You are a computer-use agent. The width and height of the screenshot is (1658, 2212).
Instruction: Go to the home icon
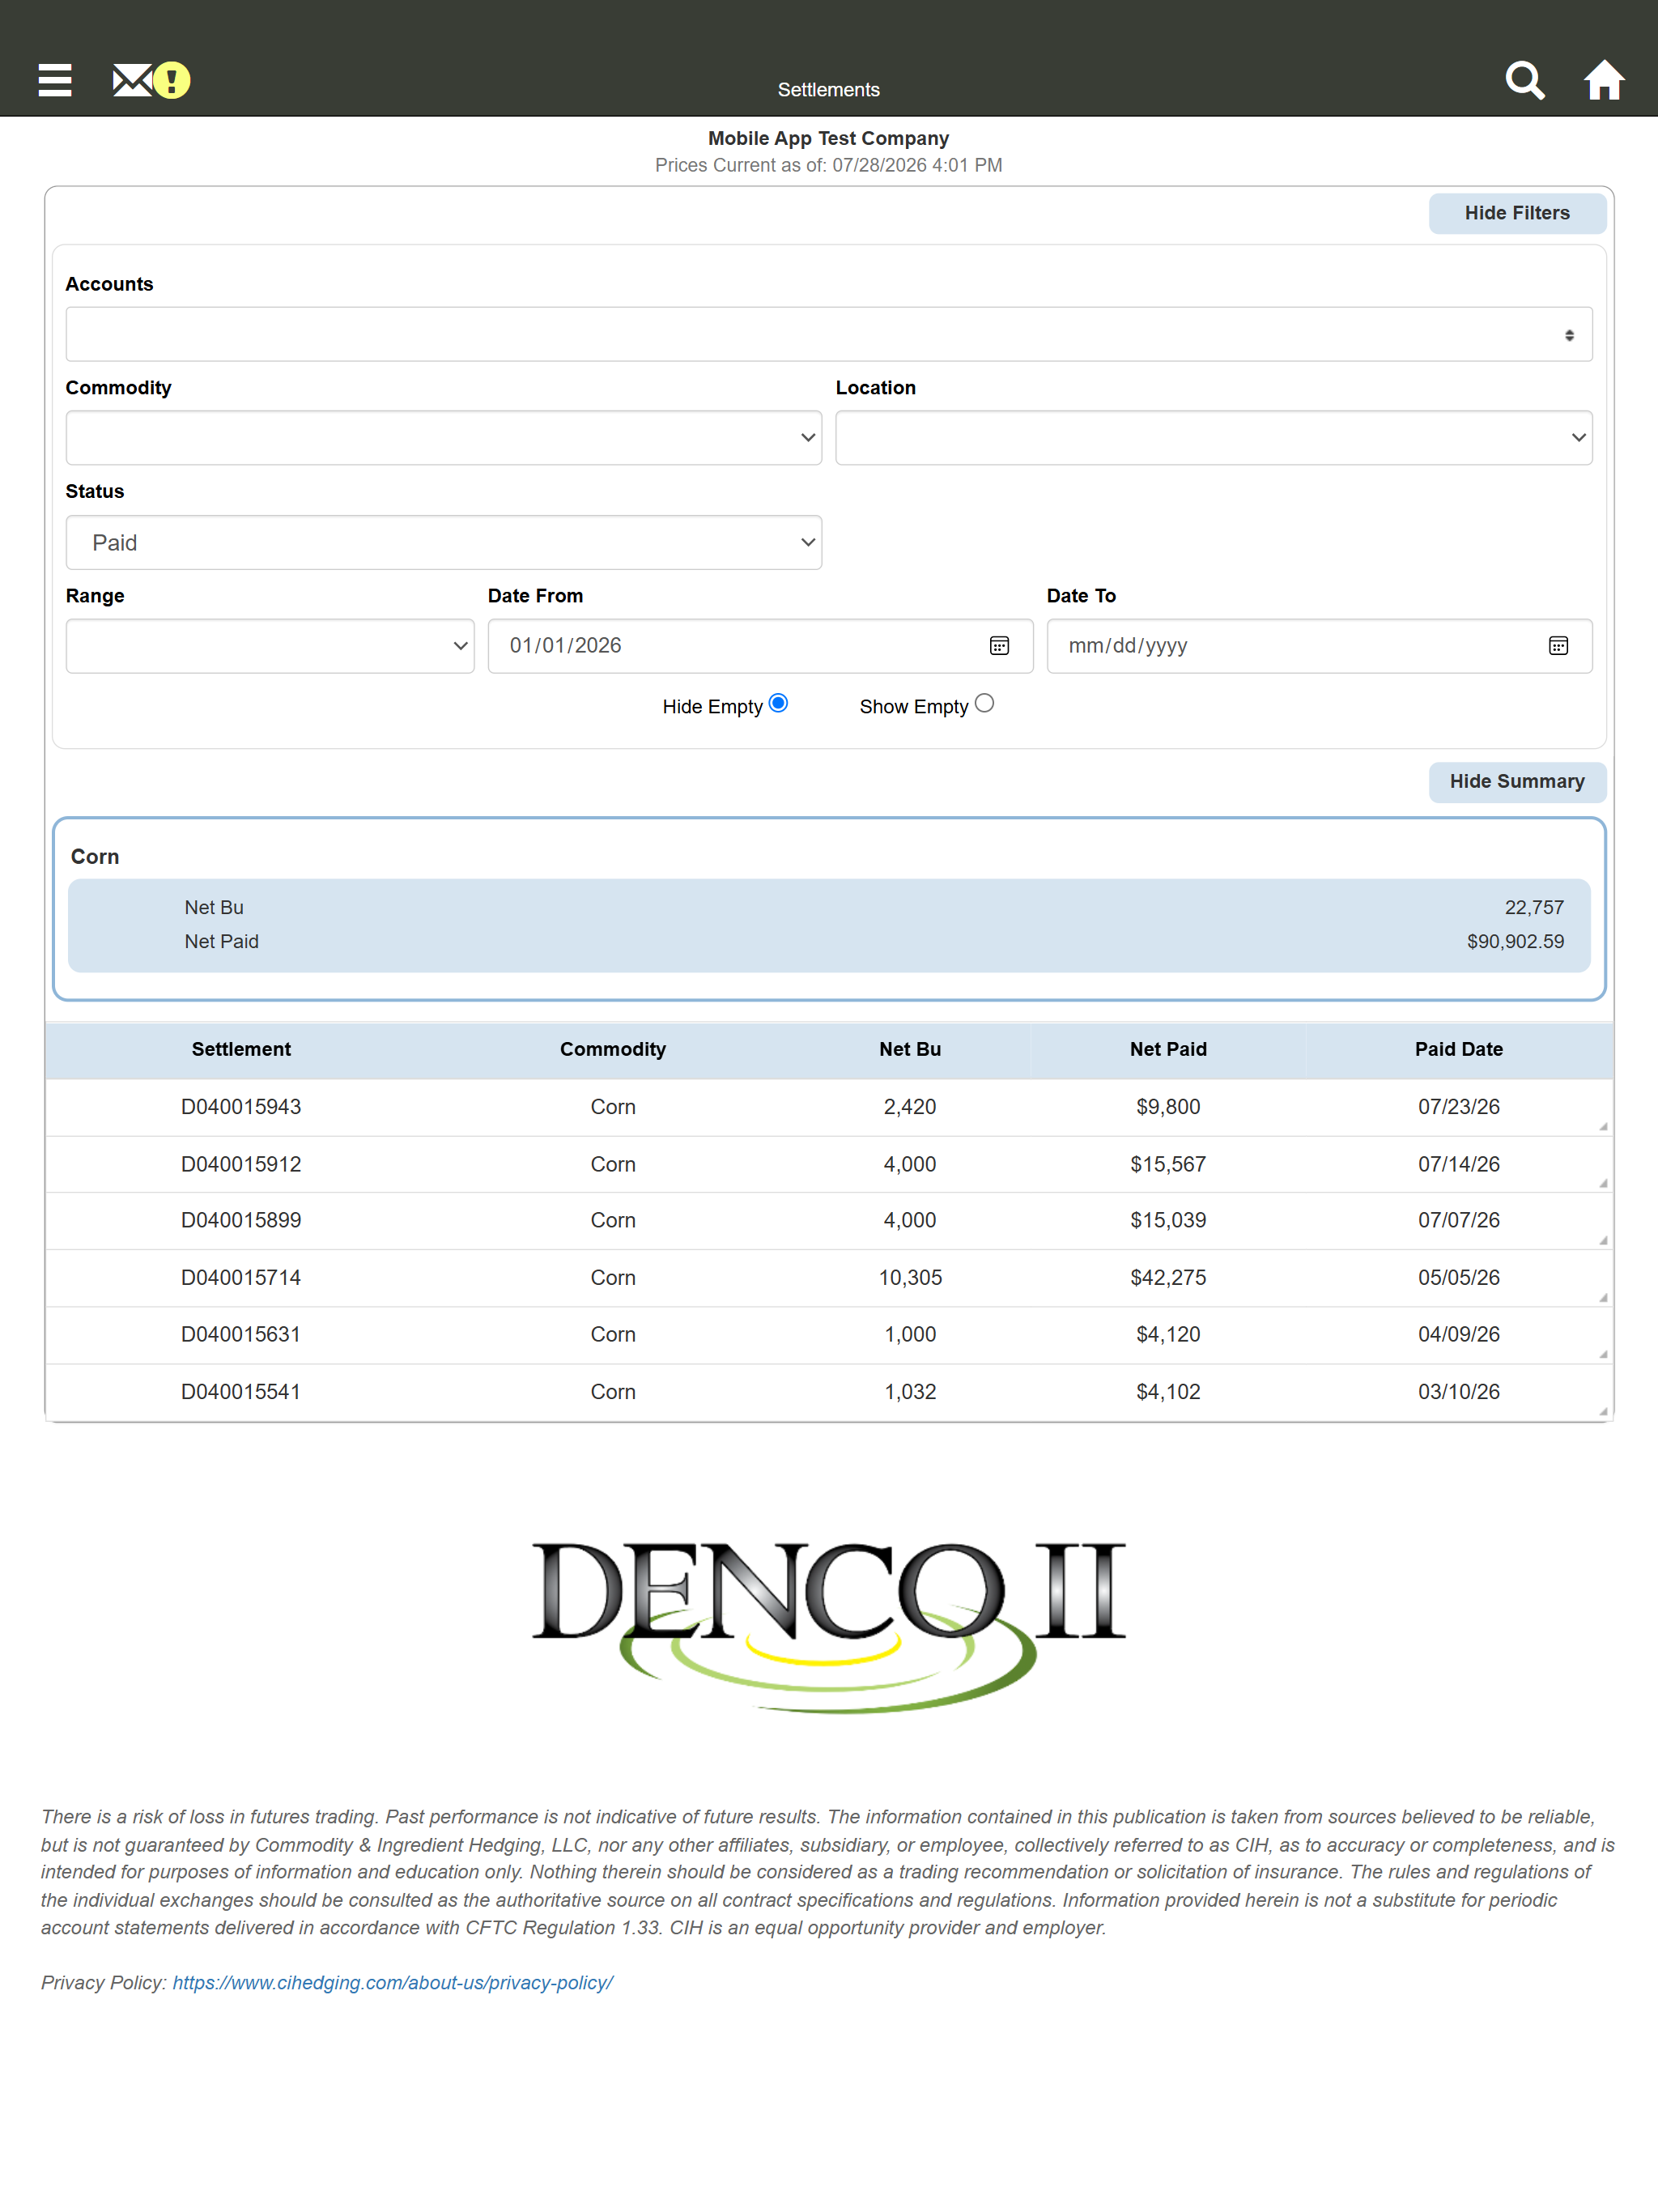point(1604,80)
